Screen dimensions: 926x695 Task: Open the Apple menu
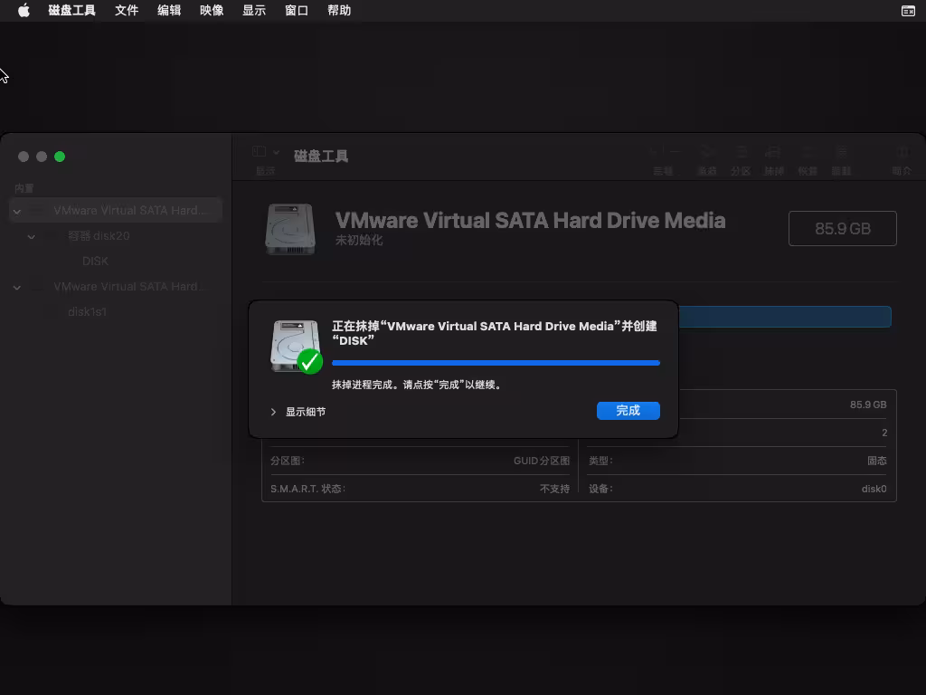[x=24, y=11]
